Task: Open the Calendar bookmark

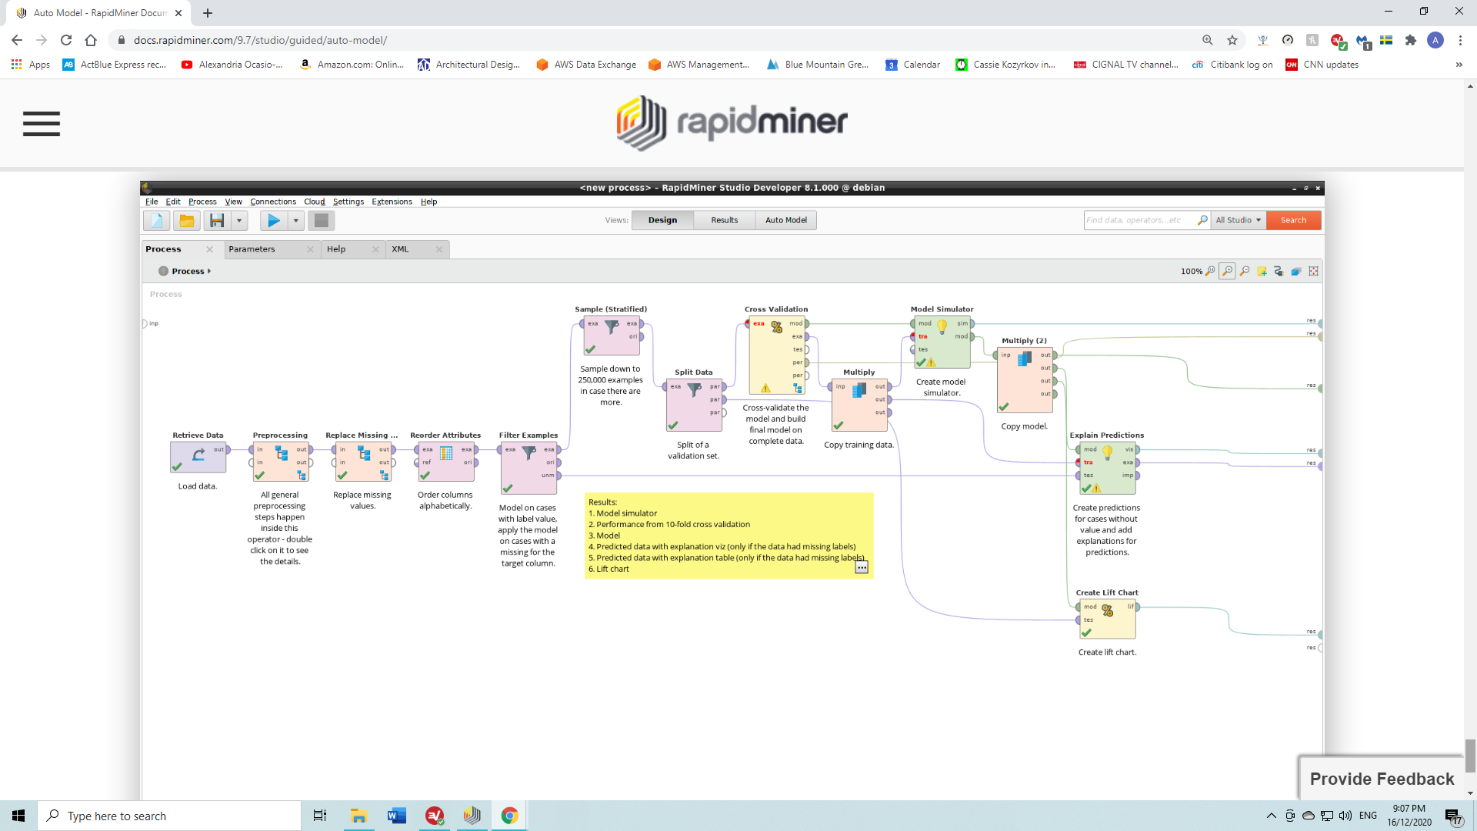Action: (913, 65)
